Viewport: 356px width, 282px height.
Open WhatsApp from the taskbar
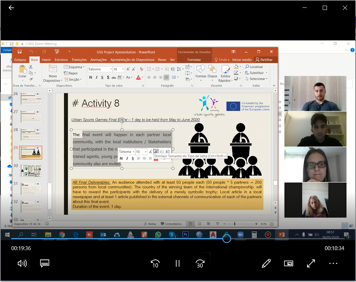158,235
